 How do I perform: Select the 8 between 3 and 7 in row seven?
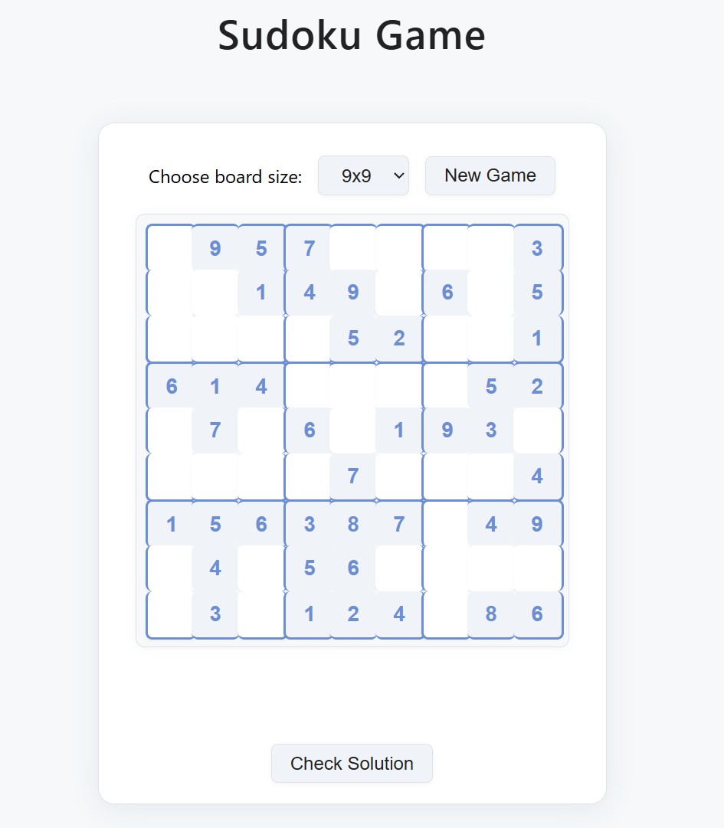tap(352, 524)
